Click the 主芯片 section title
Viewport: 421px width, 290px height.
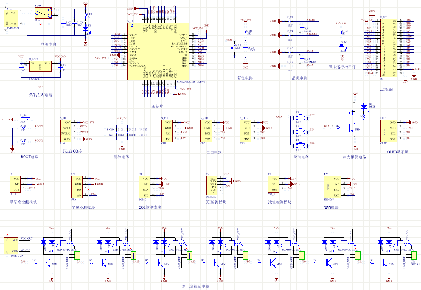click(157, 106)
